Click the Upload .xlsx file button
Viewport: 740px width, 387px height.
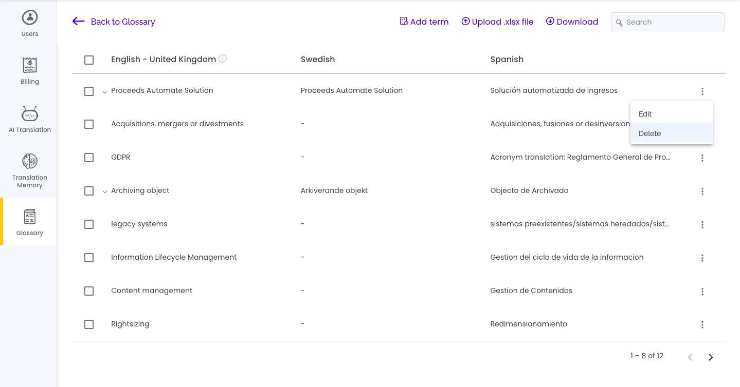[x=497, y=22]
